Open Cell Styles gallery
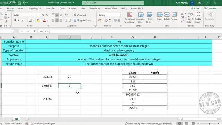The image size is (222, 125). point(150,18)
